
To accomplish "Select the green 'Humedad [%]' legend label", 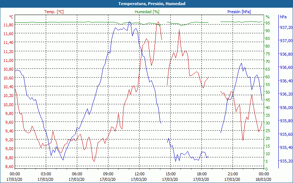I will [147, 12].
